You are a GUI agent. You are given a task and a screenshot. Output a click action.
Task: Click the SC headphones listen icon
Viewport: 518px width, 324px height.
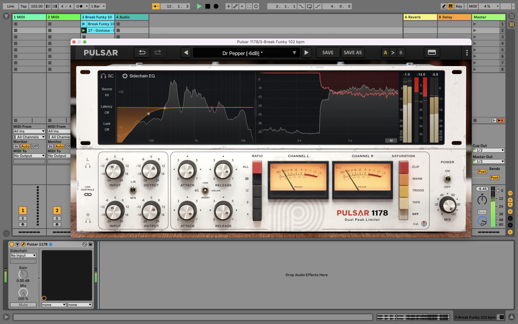103,76
